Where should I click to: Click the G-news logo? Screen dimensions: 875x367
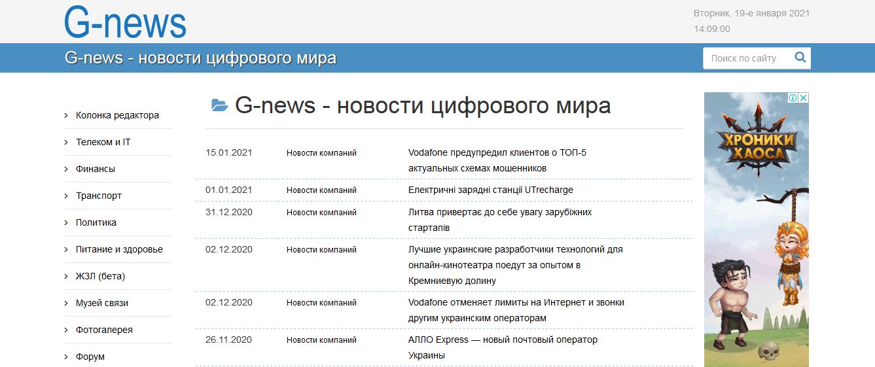(125, 22)
